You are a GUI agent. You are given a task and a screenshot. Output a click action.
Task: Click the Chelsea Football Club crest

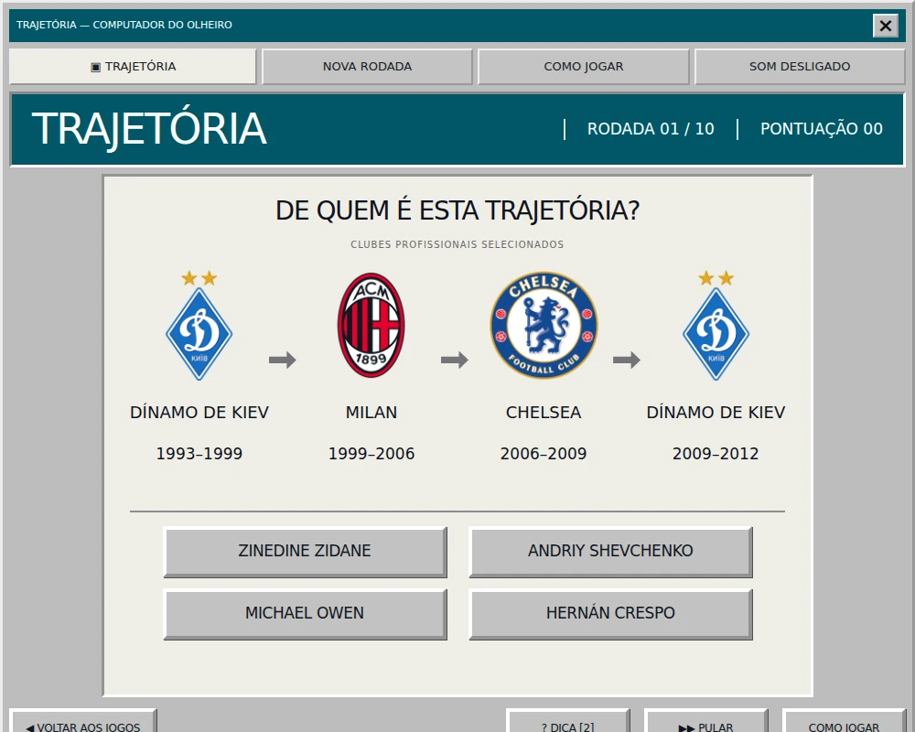pyautogui.click(x=544, y=325)
